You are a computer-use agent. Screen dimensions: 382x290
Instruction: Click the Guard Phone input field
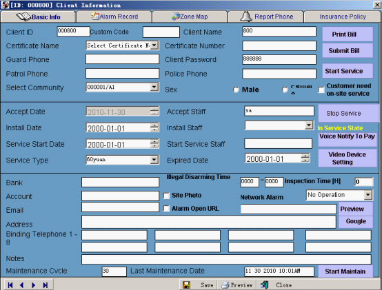(122, 59)
